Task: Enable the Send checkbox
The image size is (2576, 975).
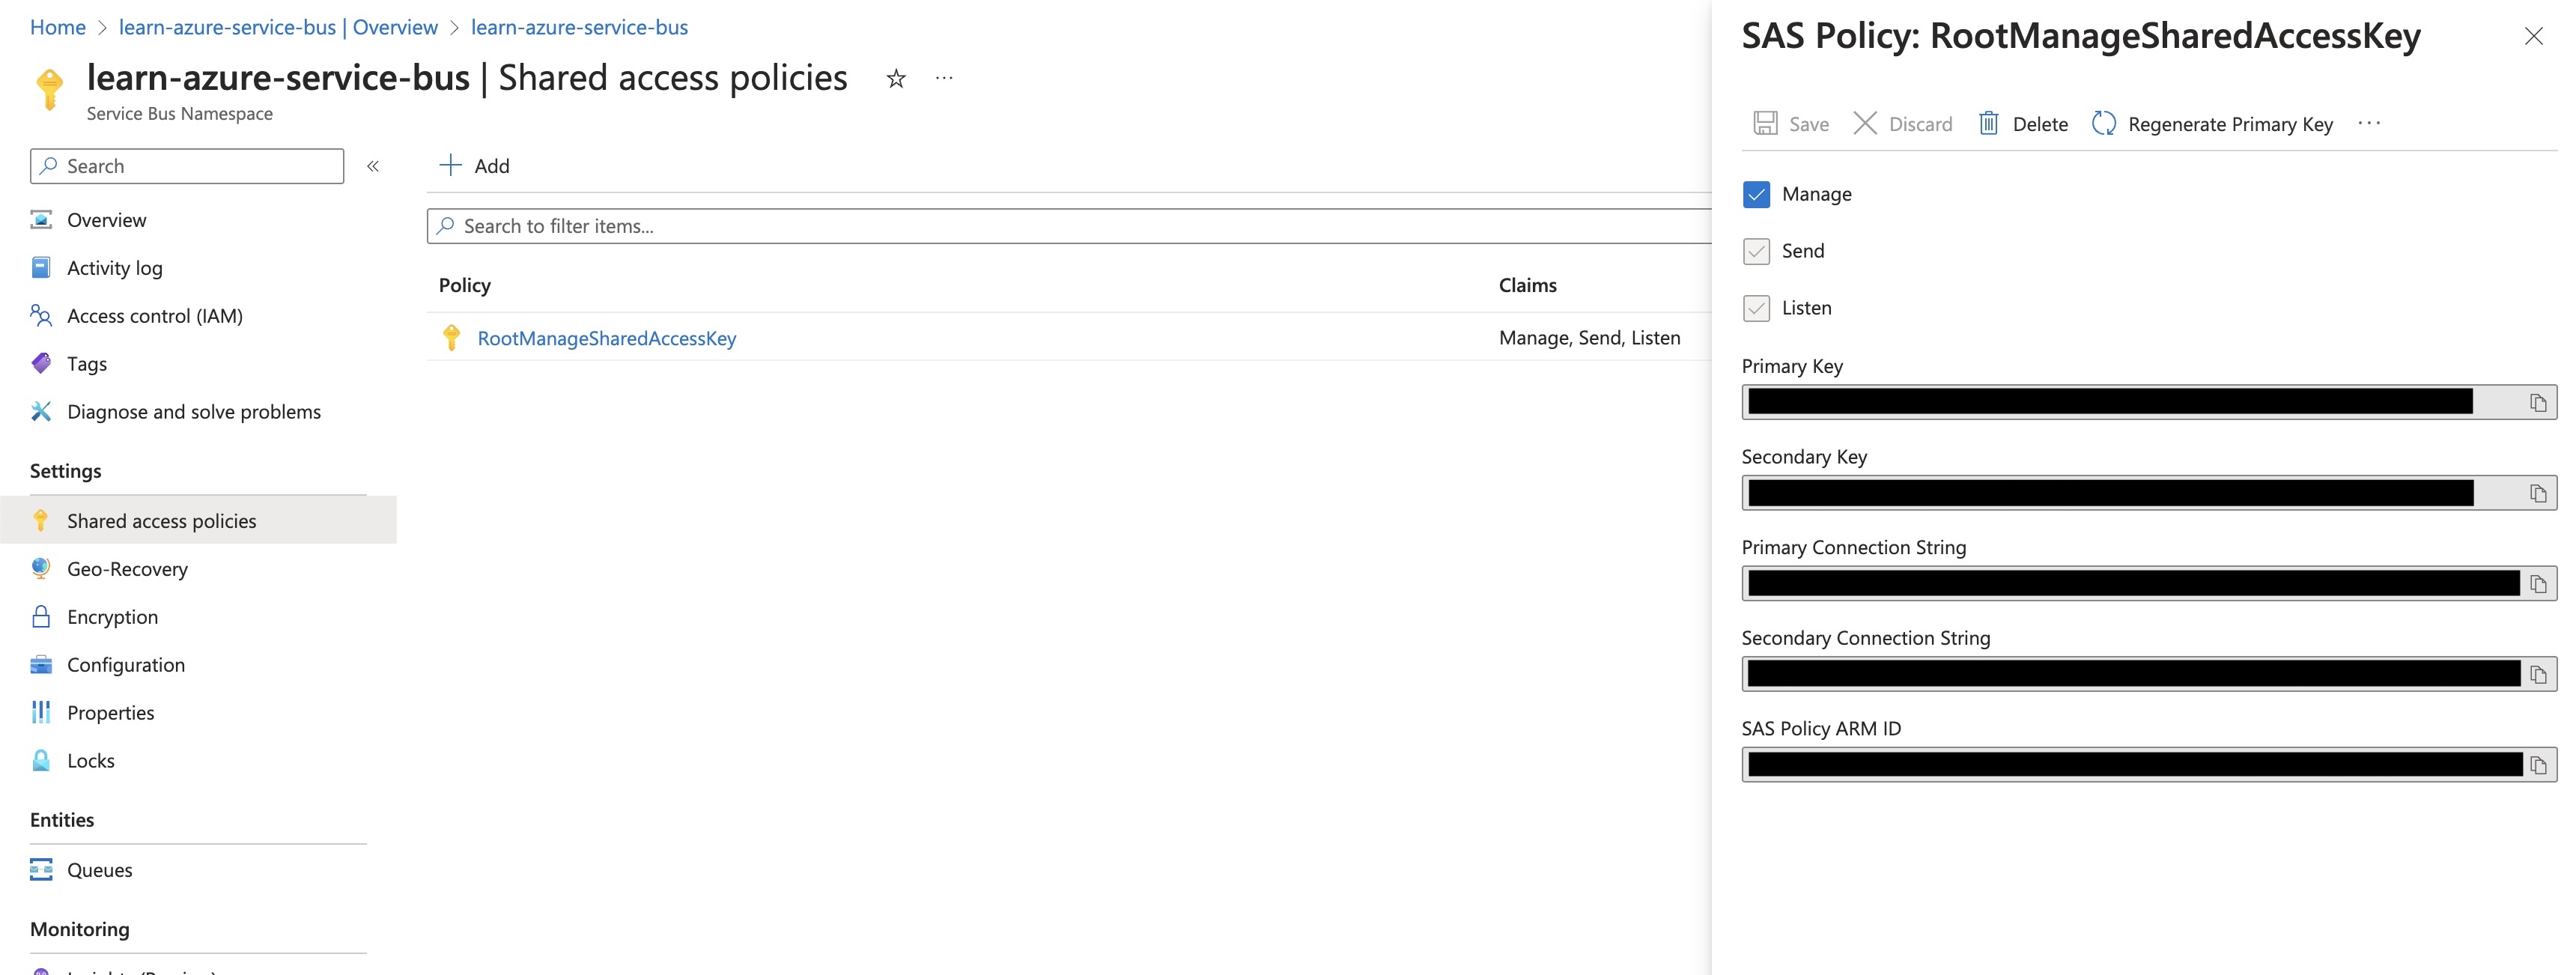Action: point(1756,250)
